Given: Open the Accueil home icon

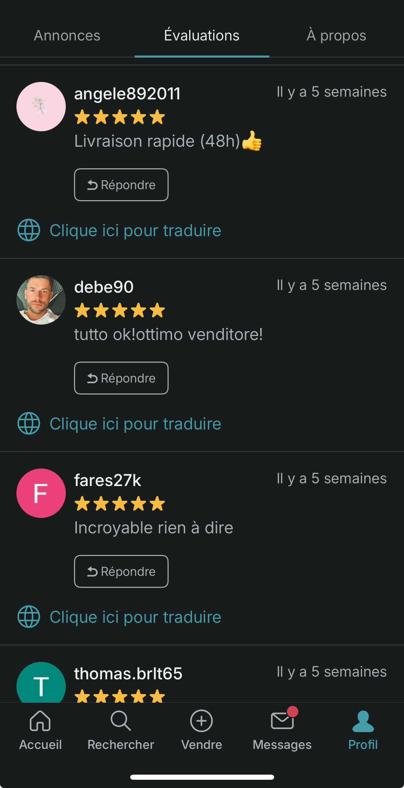Looking at the screenshot, I should [40, 721].
